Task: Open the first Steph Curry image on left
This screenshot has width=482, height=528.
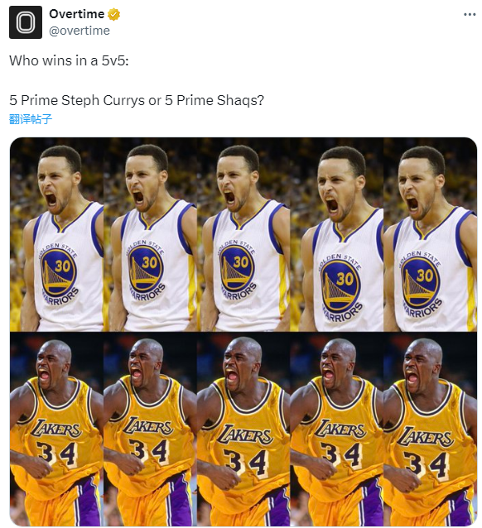Action: (56, 235)
